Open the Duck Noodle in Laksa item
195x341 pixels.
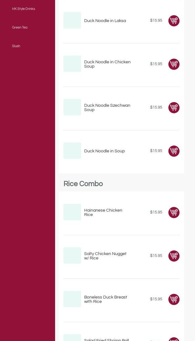(x=105, y=21)
